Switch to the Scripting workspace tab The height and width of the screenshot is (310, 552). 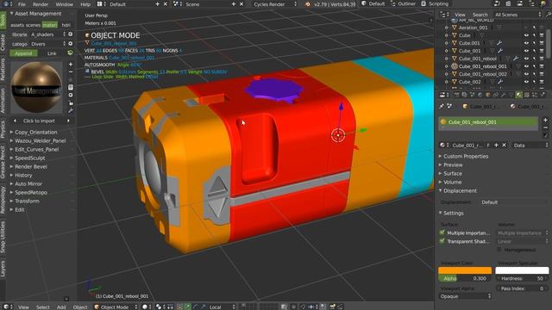(x=435, y=3)
